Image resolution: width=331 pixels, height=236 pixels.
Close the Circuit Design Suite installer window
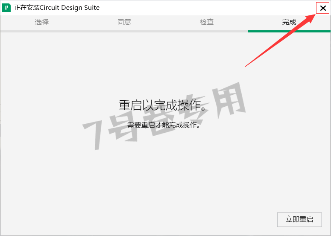coord(323,8)
